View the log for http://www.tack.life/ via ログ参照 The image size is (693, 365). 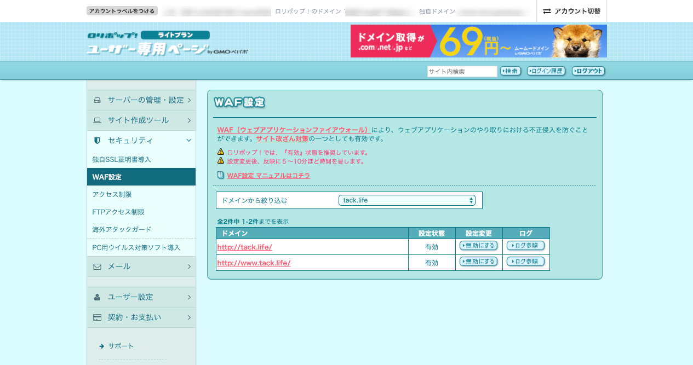click(525, 262)
